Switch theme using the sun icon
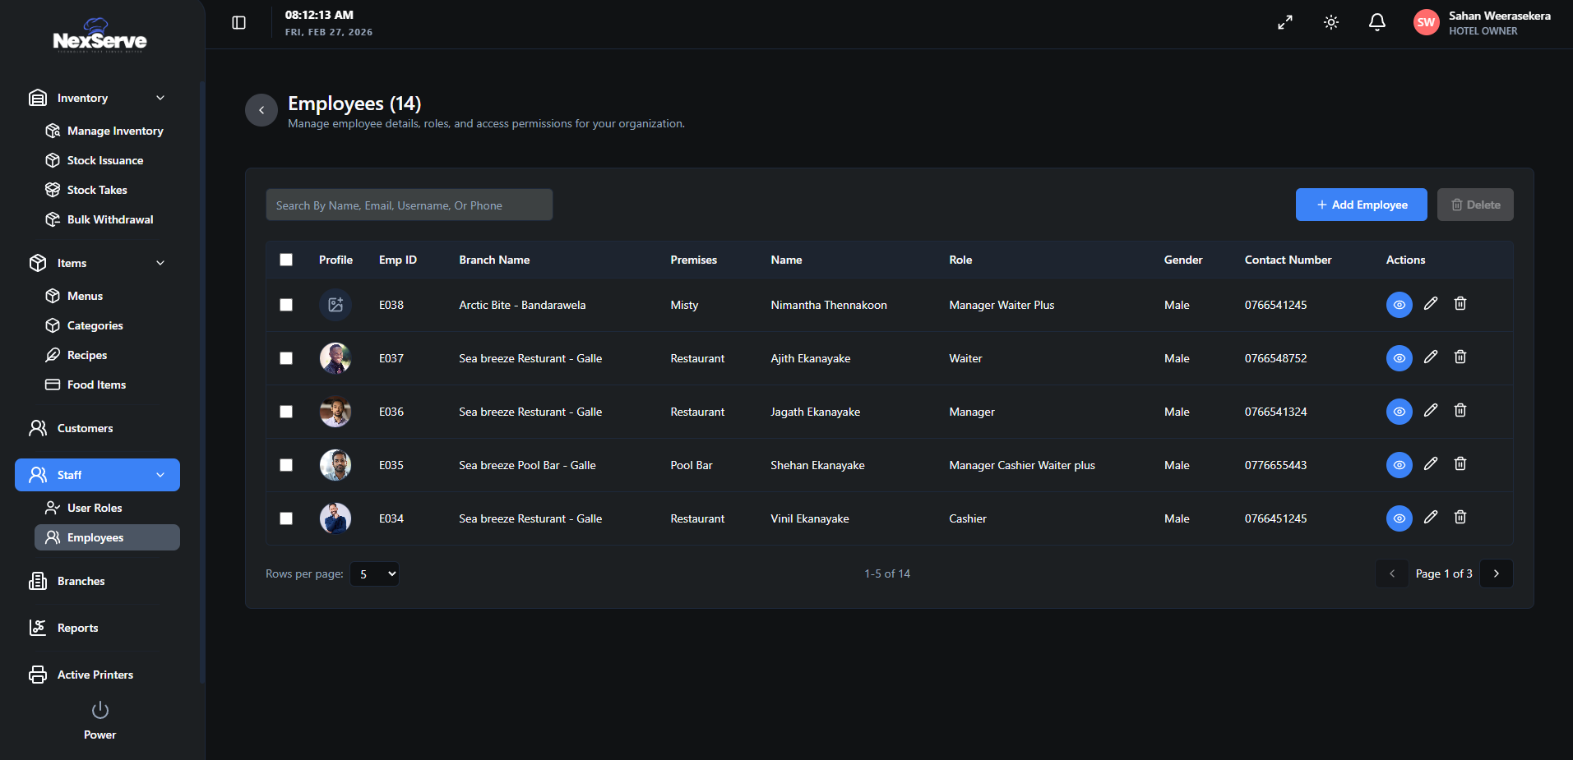The image size is (1573, 760). pos(1331,23)
